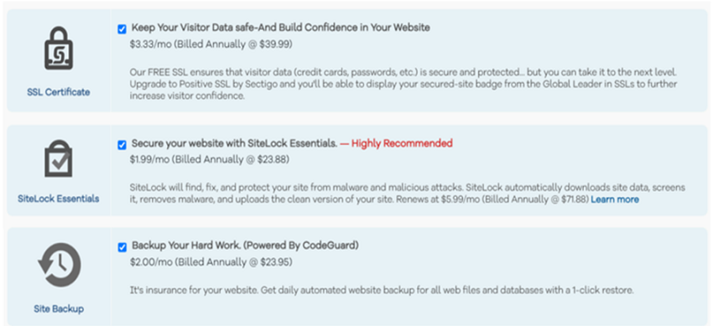This screenshot has height=326, width=713.
Task: Select the Site Backup label text
Action: tap(59, 309)
